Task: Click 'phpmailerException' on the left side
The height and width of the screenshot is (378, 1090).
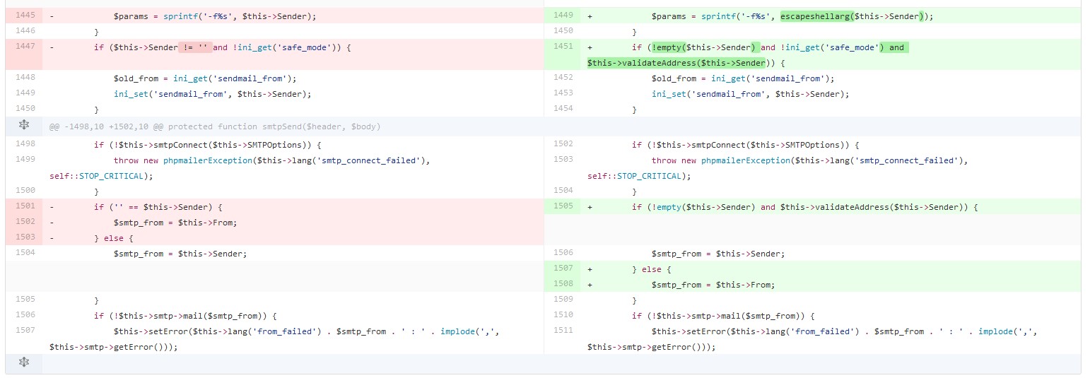Action: click(x=206, y=160)
